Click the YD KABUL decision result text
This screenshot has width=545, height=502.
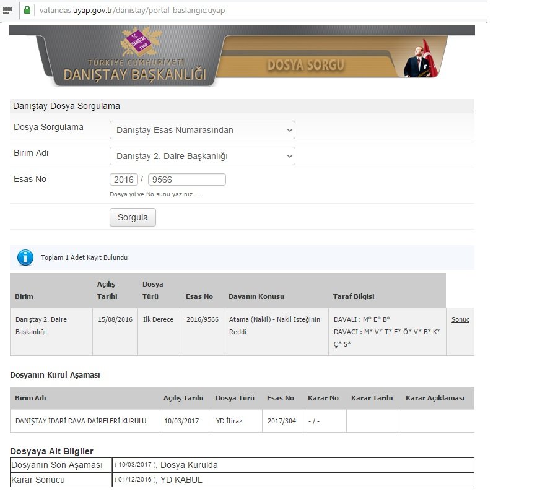[181, 480]
